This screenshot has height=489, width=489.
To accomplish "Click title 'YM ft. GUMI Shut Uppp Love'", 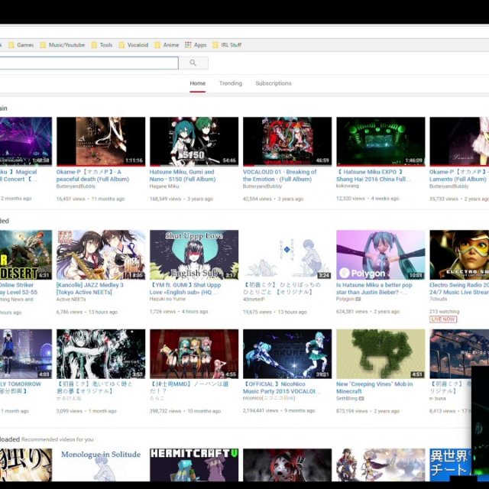I will [185, 289].
